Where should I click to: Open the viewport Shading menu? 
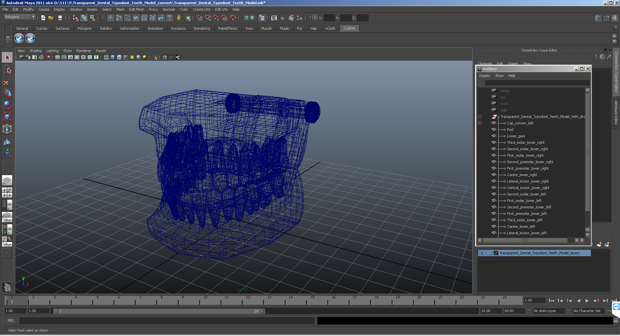[x=36, y=51]
